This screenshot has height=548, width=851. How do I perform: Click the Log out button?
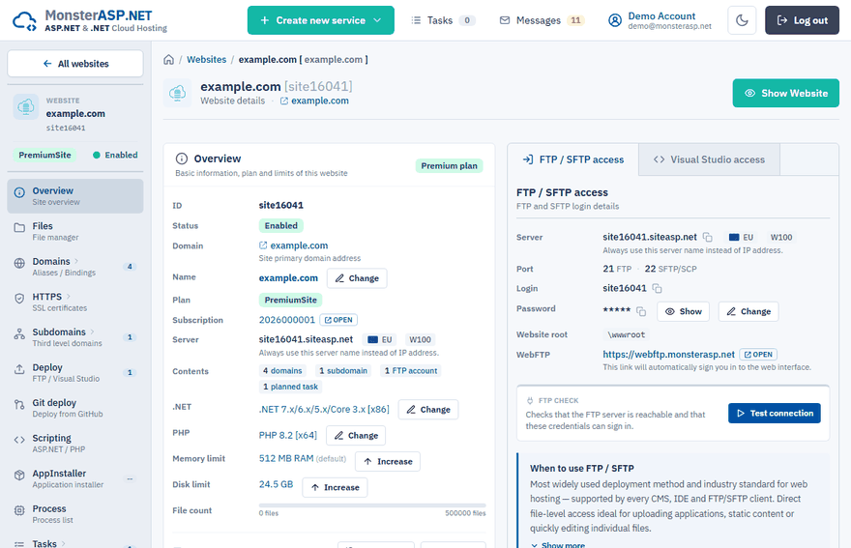click(x=802, y=20)
